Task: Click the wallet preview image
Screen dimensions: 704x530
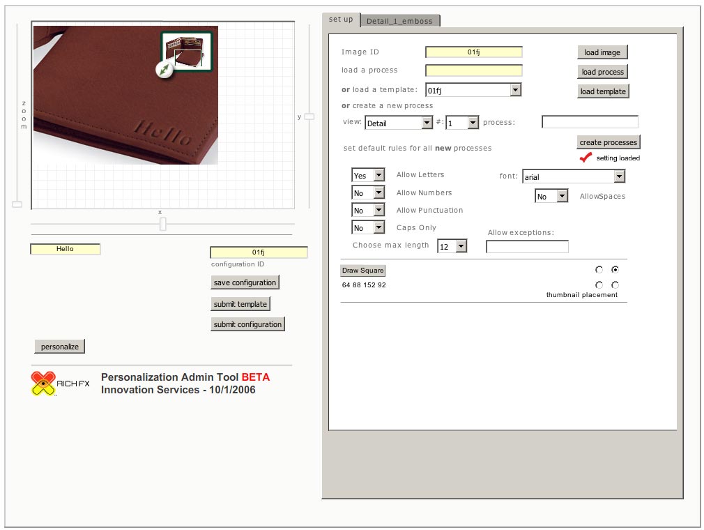Action: [x=125, y=95]
